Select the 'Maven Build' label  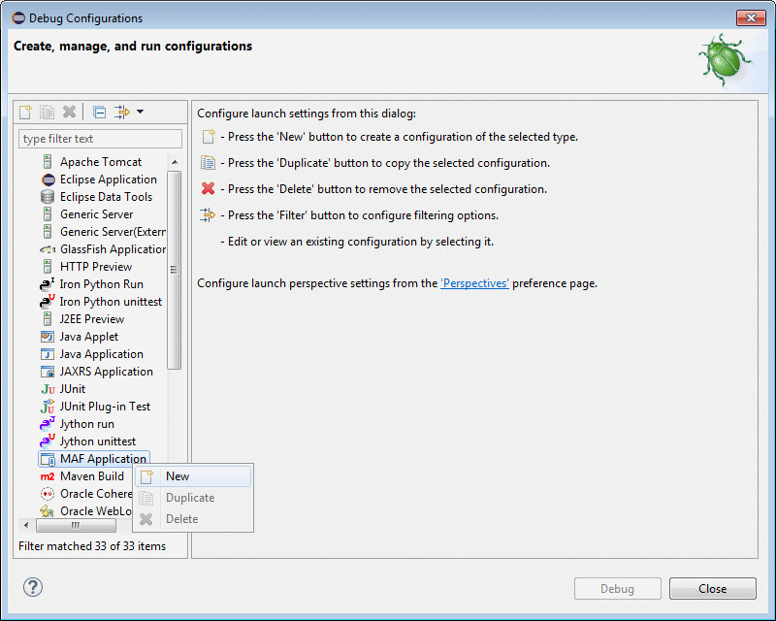[92, 476]
